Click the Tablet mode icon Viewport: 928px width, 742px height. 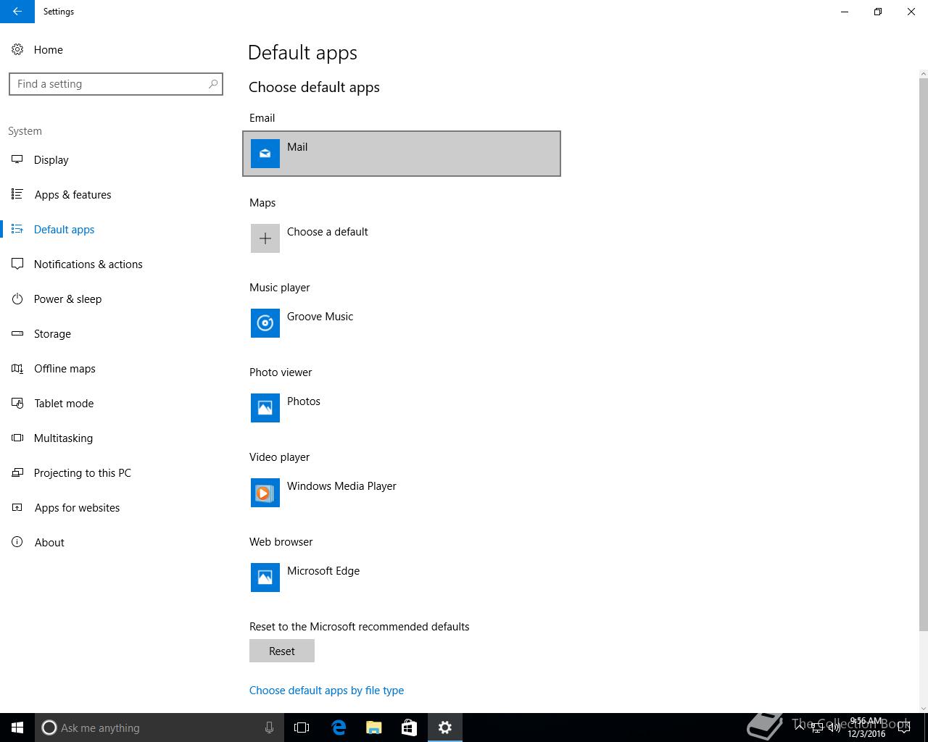(17, 403)
